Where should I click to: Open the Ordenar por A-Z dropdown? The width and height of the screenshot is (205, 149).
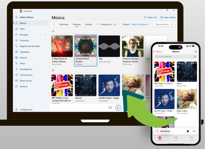117,24
